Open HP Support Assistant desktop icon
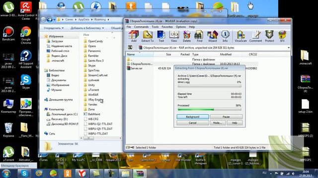Screen dimensions: 318x178 pos(26,59)
